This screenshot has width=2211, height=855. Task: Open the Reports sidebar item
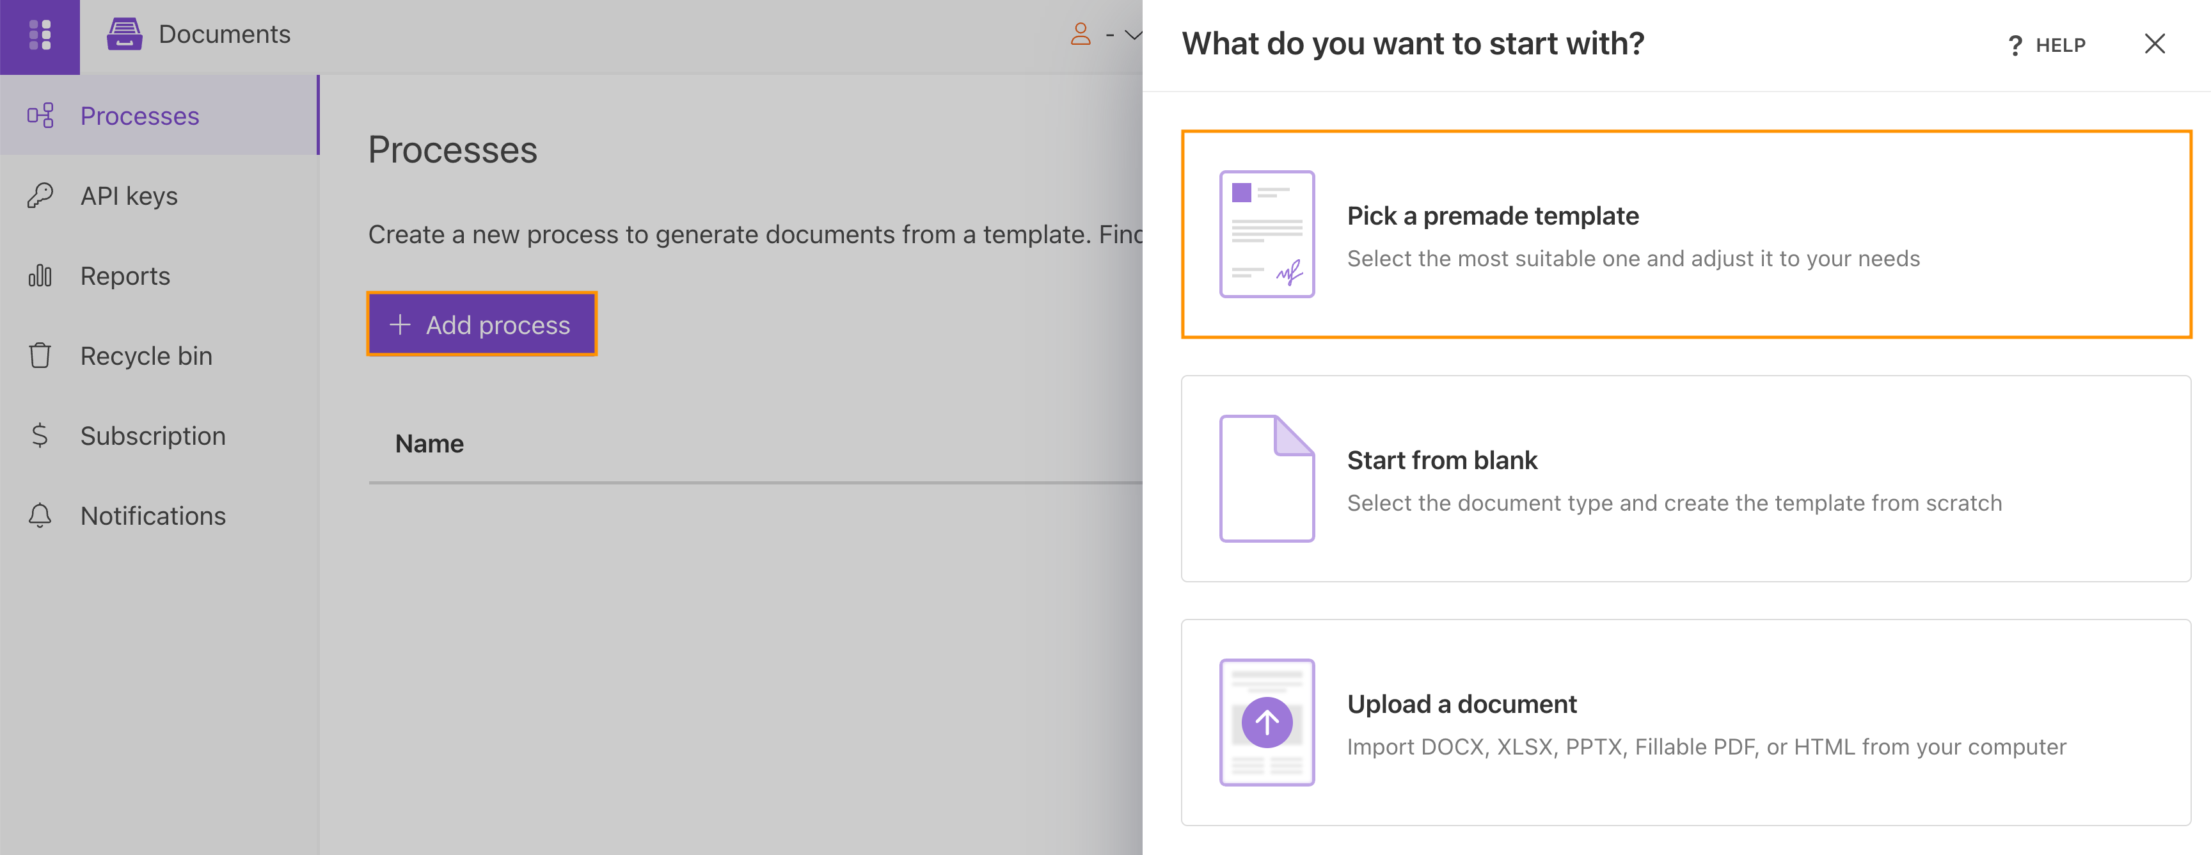tap(160, 275)
